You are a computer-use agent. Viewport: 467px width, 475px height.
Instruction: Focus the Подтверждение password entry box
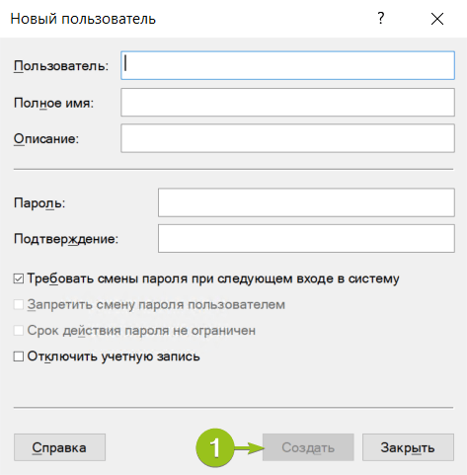coord(306,238)
